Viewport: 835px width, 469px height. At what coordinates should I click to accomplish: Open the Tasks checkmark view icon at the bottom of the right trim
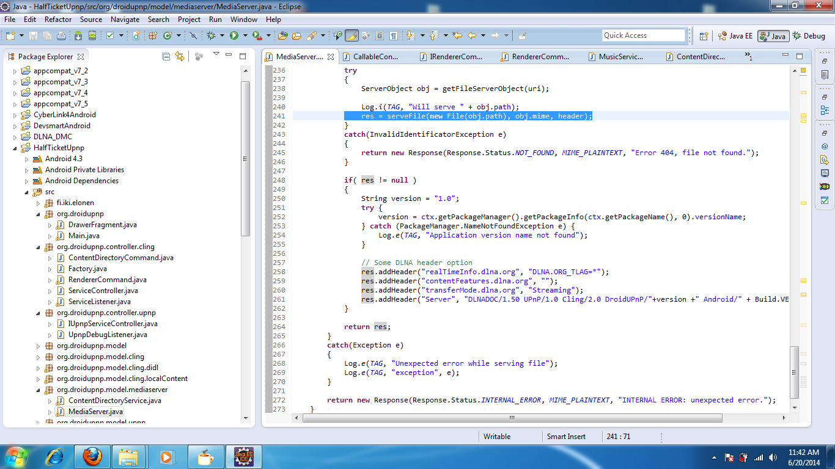(x=825, y=200)
